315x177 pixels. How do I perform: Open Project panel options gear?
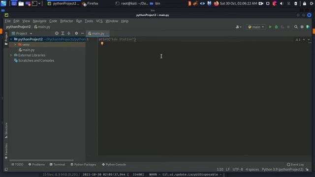pyautogui.click(x=76, y=33)
